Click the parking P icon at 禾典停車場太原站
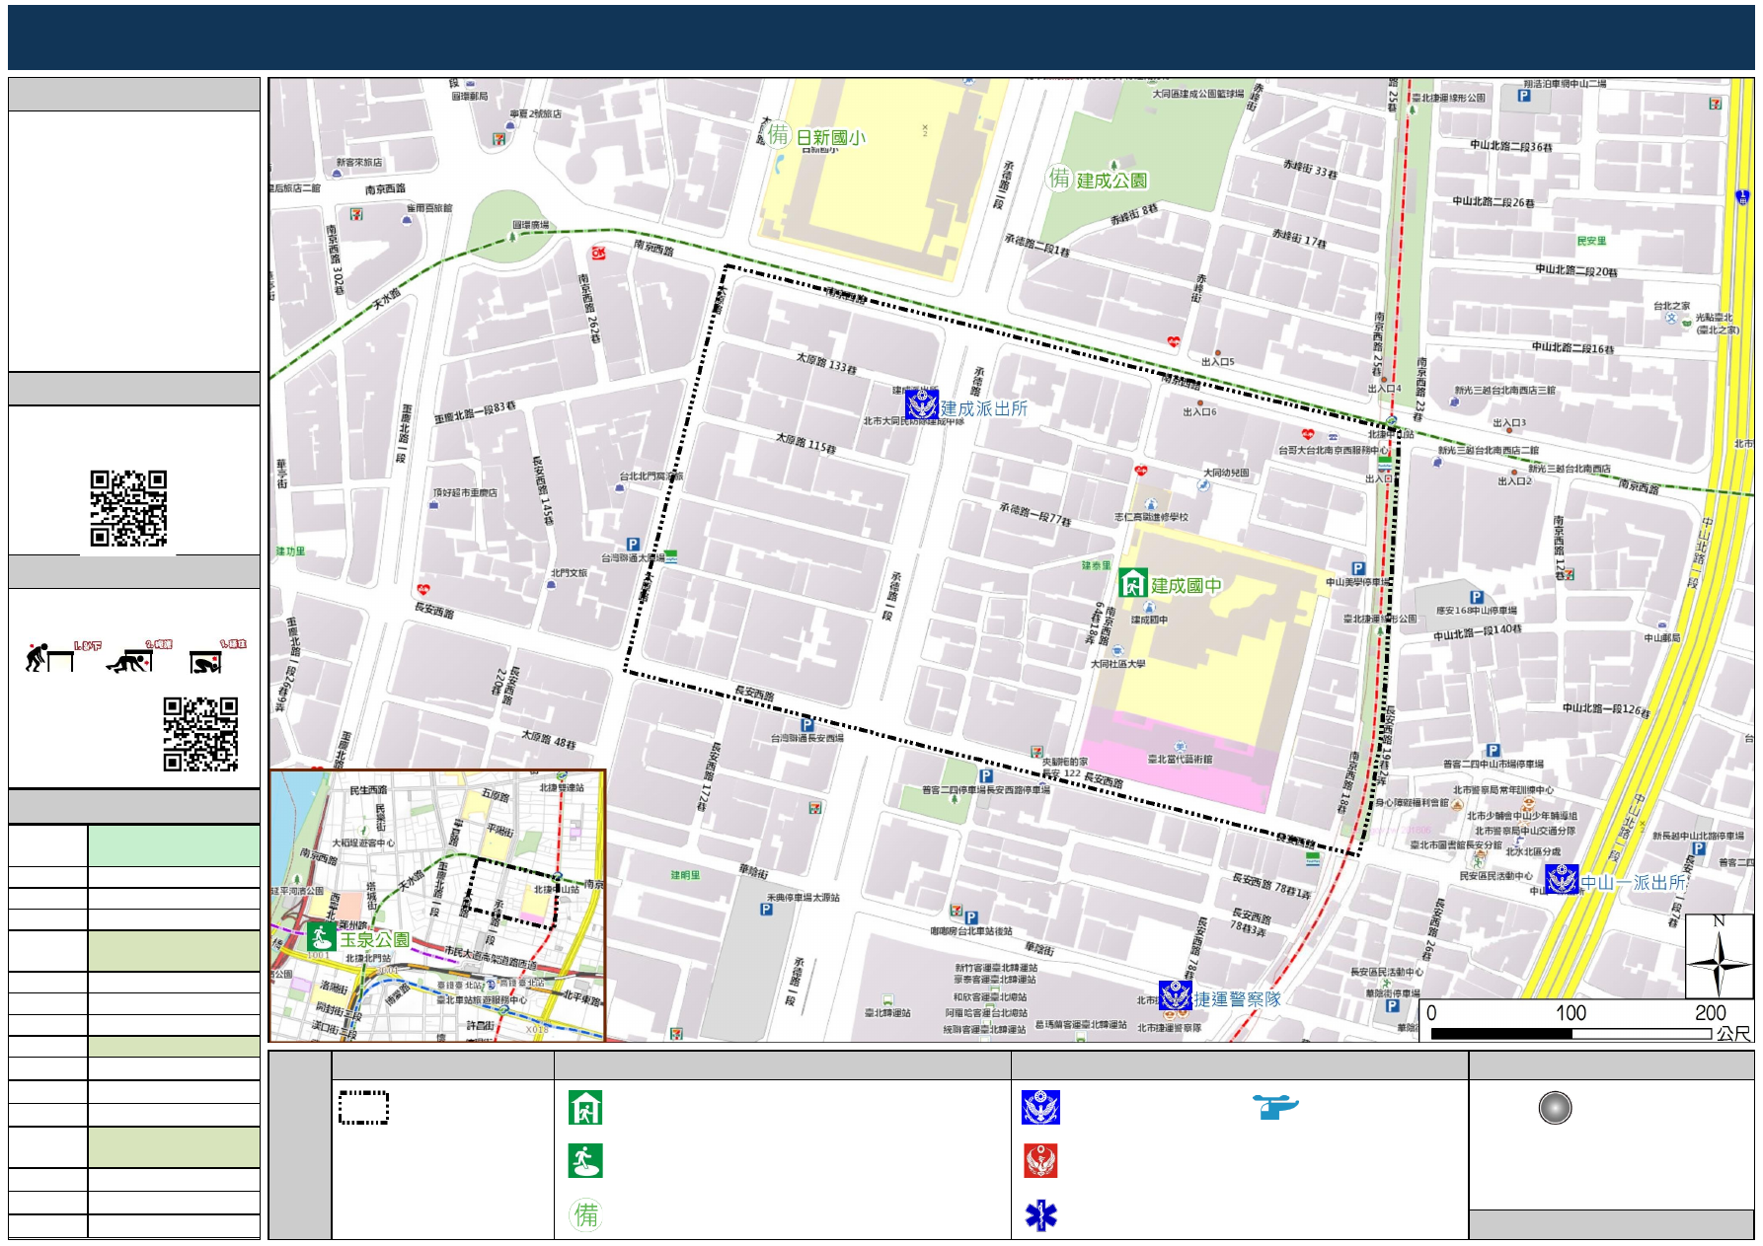This screenshot has height=1246, width=1763. (x=766, y=910)
